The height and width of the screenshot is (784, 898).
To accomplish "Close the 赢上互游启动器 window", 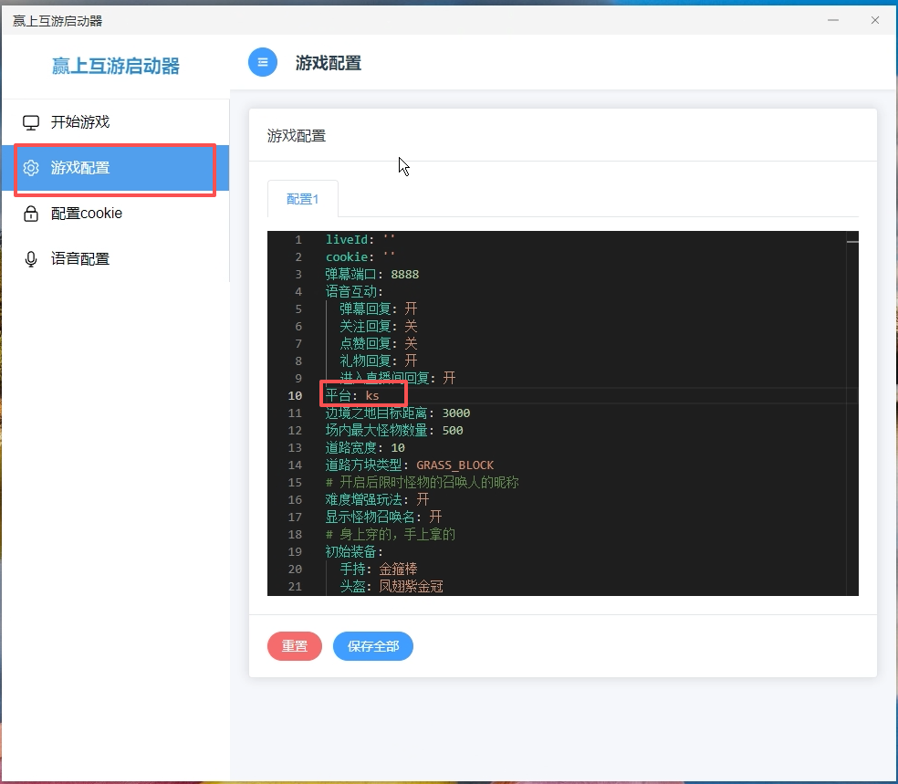I will click(x=874, y=19).
